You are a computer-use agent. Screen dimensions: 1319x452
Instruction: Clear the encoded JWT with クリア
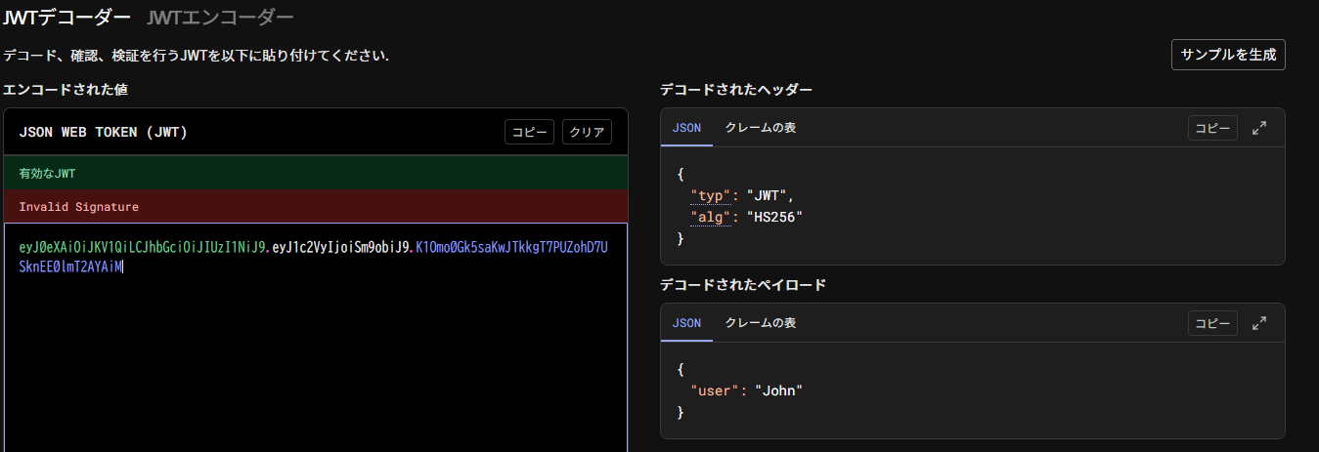pyautogui.click(x=587, y=132)
